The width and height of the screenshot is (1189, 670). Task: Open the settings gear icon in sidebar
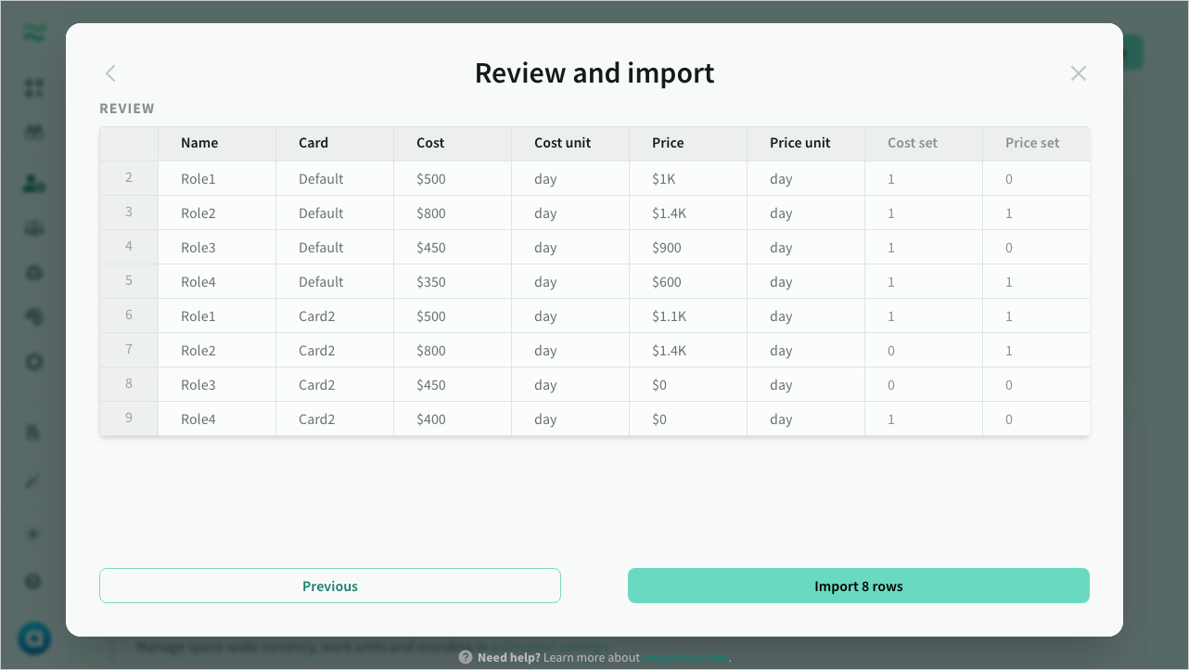tap(33, 362)
